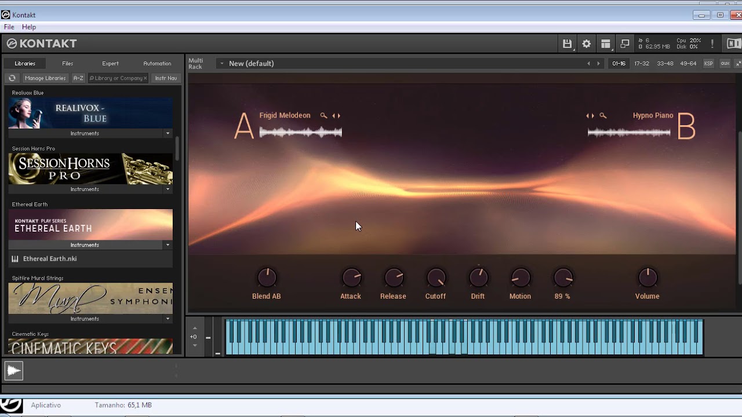This screenshot has height=417, width=742.
Task: Select rack page 33-48
Action: click(x=665, y=64)
